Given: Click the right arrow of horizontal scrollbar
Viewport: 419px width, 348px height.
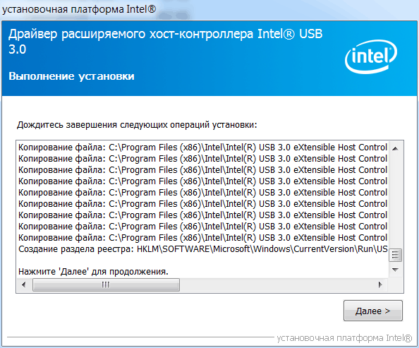Looking at the screenshot, I should (380, 284).
